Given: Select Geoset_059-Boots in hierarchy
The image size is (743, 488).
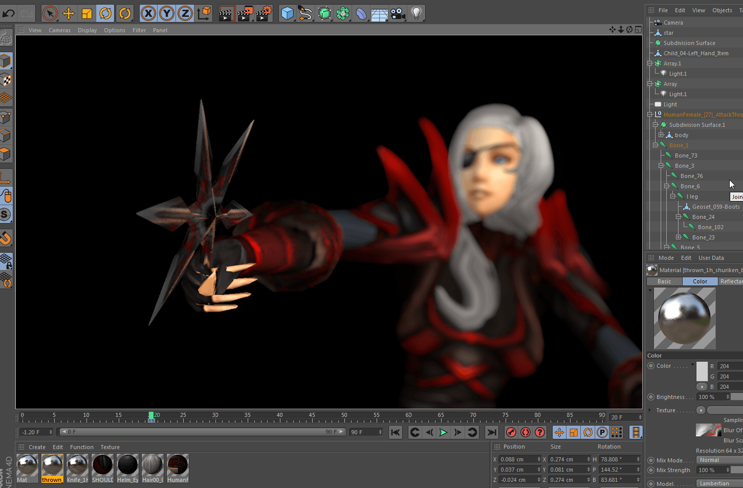Looking at the screenshot, I should (716, 207).
